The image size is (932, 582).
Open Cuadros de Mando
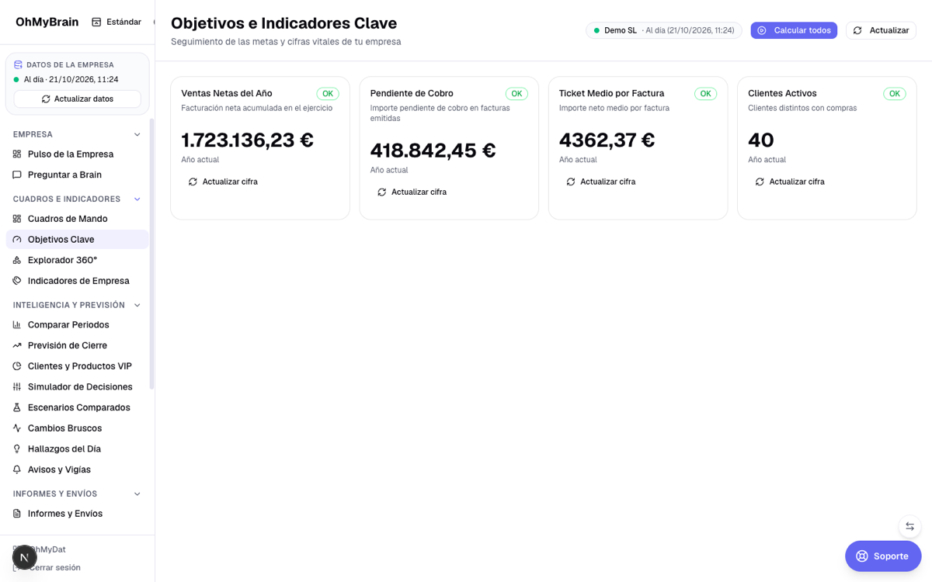[78, 219]
